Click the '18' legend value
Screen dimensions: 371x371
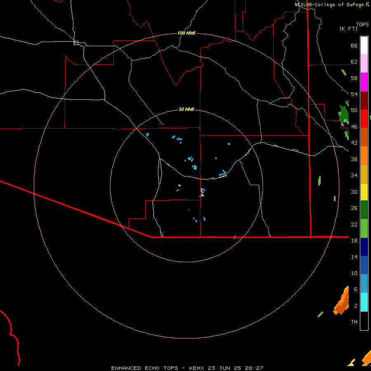click(x=354, y=241)
